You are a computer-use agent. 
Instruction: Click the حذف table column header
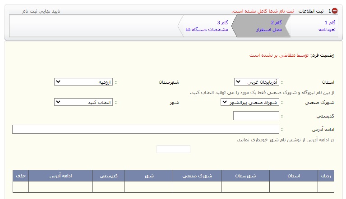click(21, 176)
